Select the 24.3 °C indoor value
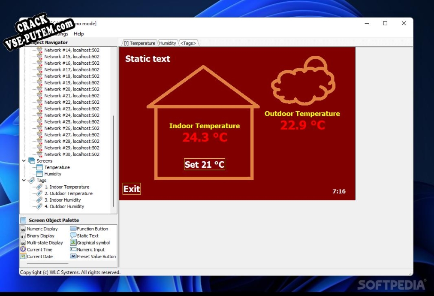 [x=205, y=137]
